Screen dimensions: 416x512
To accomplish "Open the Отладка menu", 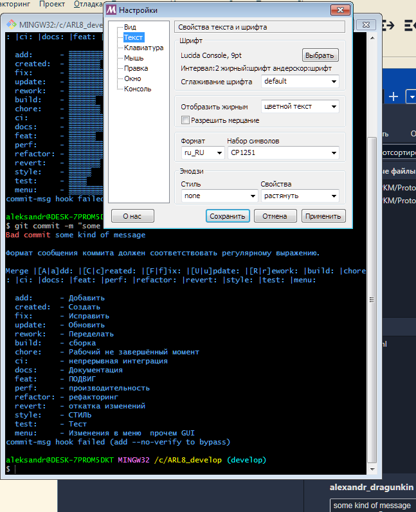I will click(88, 5).
